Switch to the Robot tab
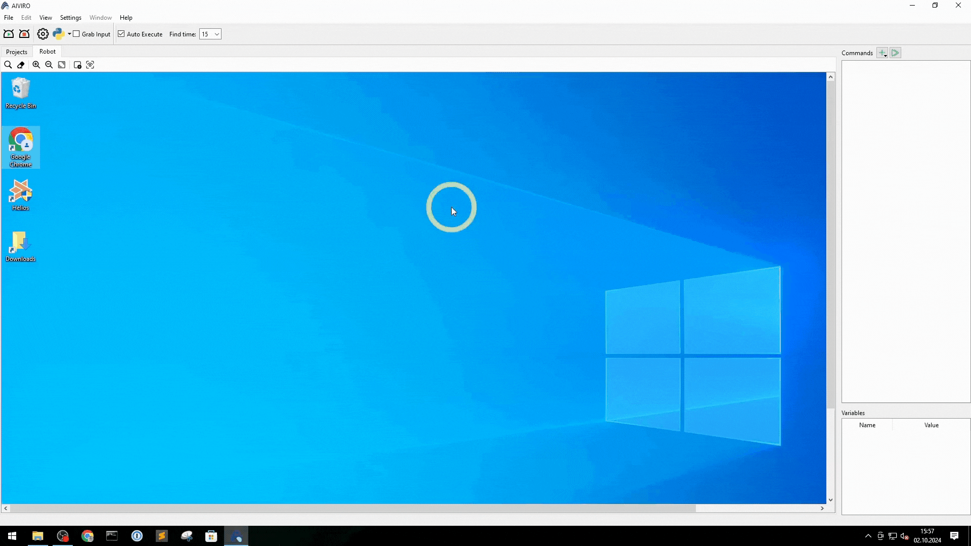Viewport: 971px width, 546px height. (x=48, y=52)
